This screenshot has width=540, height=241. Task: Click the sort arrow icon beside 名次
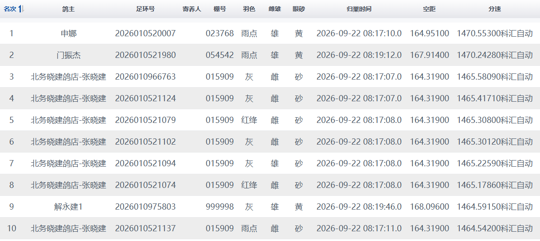click(x=20, y=9)
